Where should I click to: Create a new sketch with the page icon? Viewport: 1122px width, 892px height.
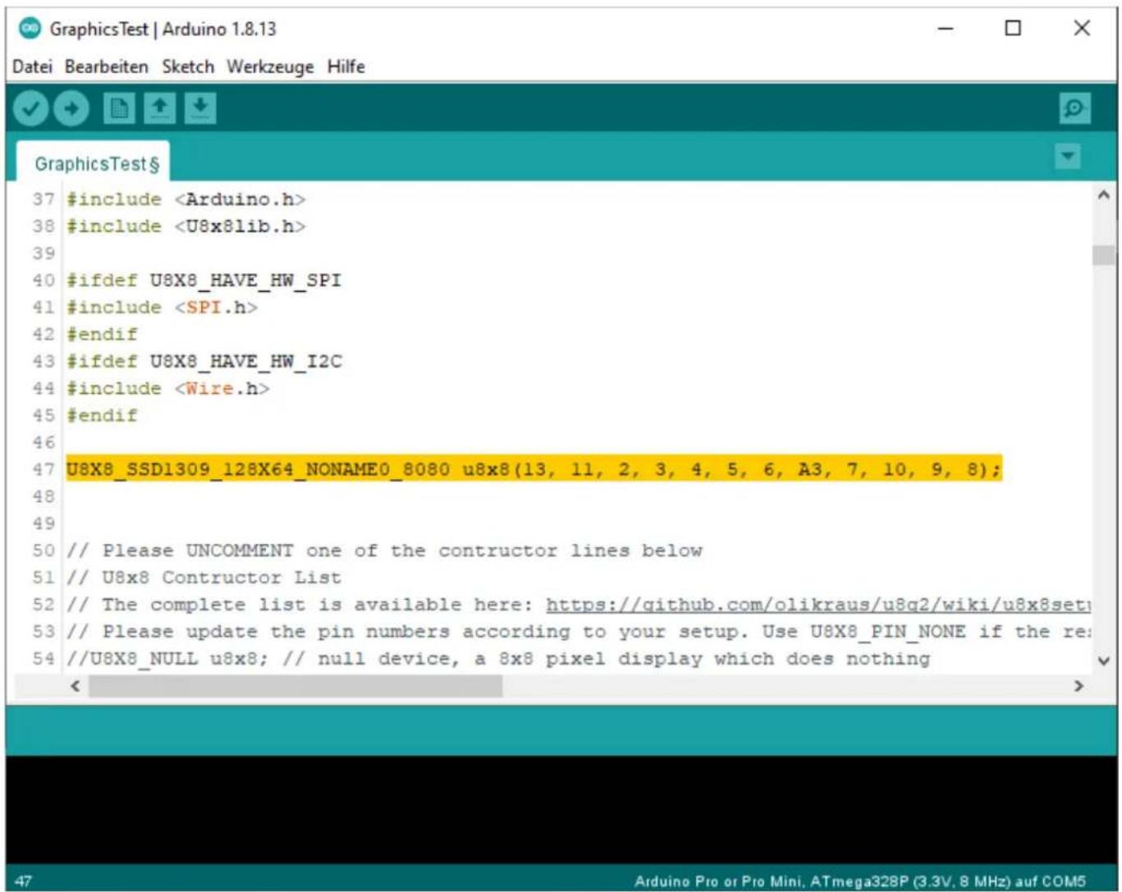pyautogui.click(x=119, y=108)
